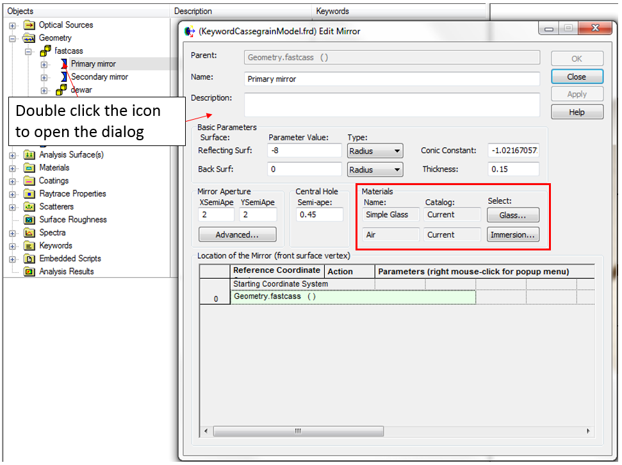
Task: Expand the Spectra tree node
Action: 12,232
